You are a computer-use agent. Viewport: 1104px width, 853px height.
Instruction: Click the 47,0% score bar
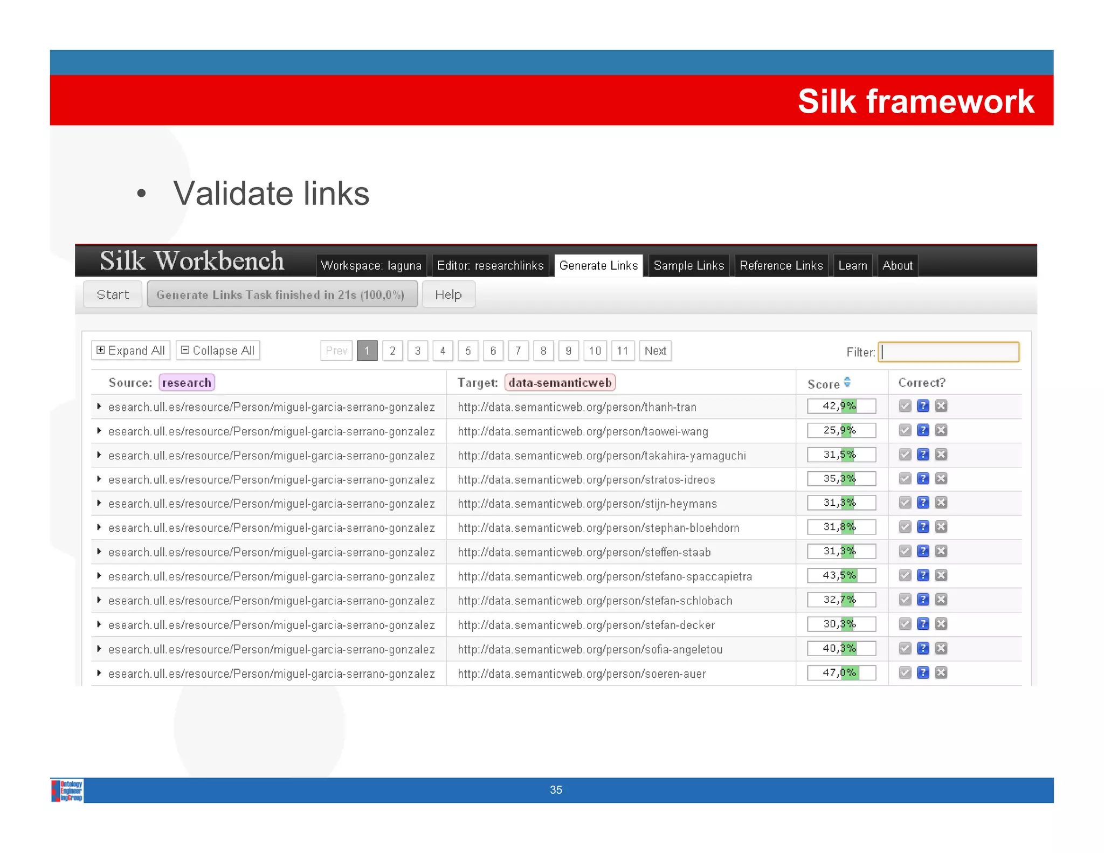pos(841,672)
